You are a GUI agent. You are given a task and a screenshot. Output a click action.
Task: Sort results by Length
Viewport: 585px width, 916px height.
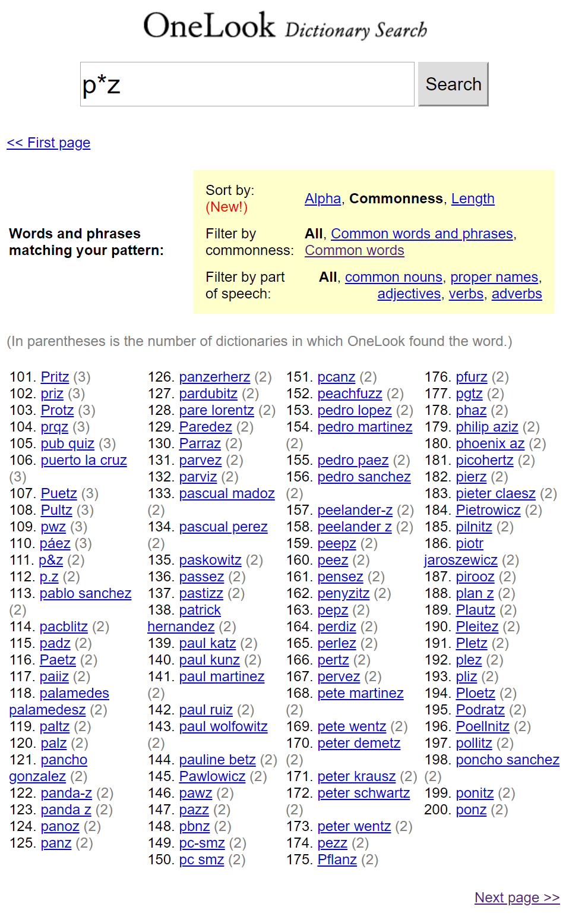click(473, 199)
